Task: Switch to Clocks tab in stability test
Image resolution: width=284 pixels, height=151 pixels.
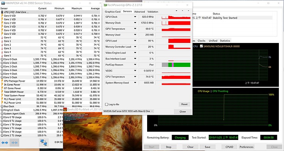Action: point(202,41)
